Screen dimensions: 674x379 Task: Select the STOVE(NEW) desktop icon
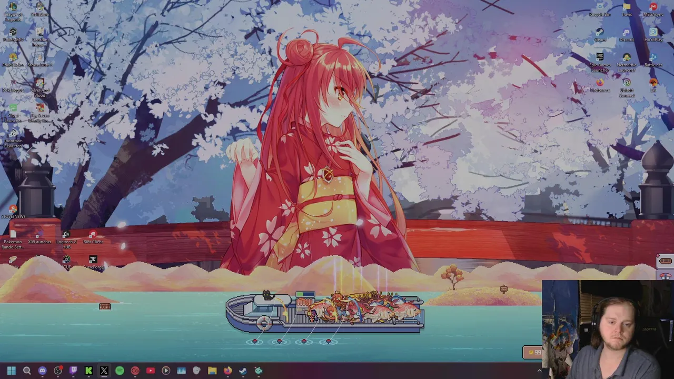[x=13, y=212]
